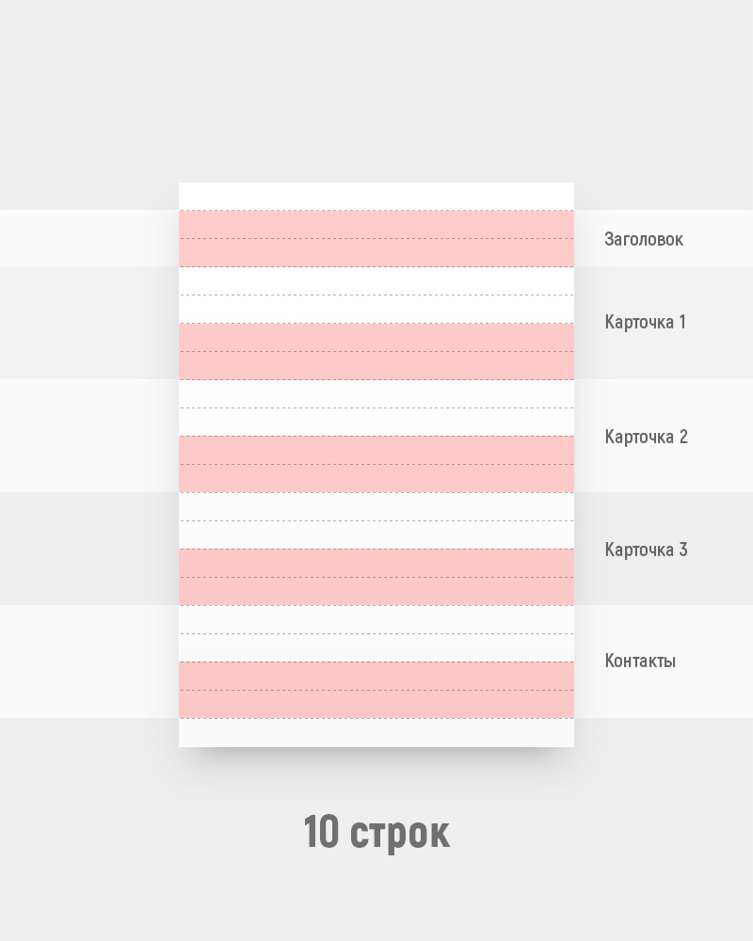The width and height of the screenshot is (753, 941).
Task: Click white rows above Карточка 1 pink band
Action: [376, 295]
